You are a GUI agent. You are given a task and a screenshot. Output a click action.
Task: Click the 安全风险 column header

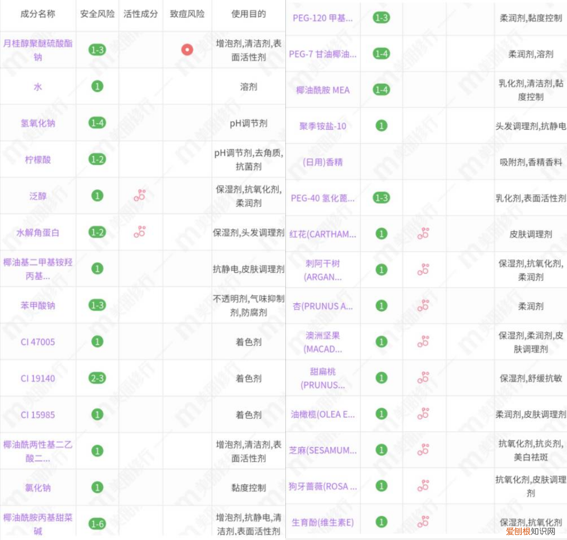[x=96, y=15]
